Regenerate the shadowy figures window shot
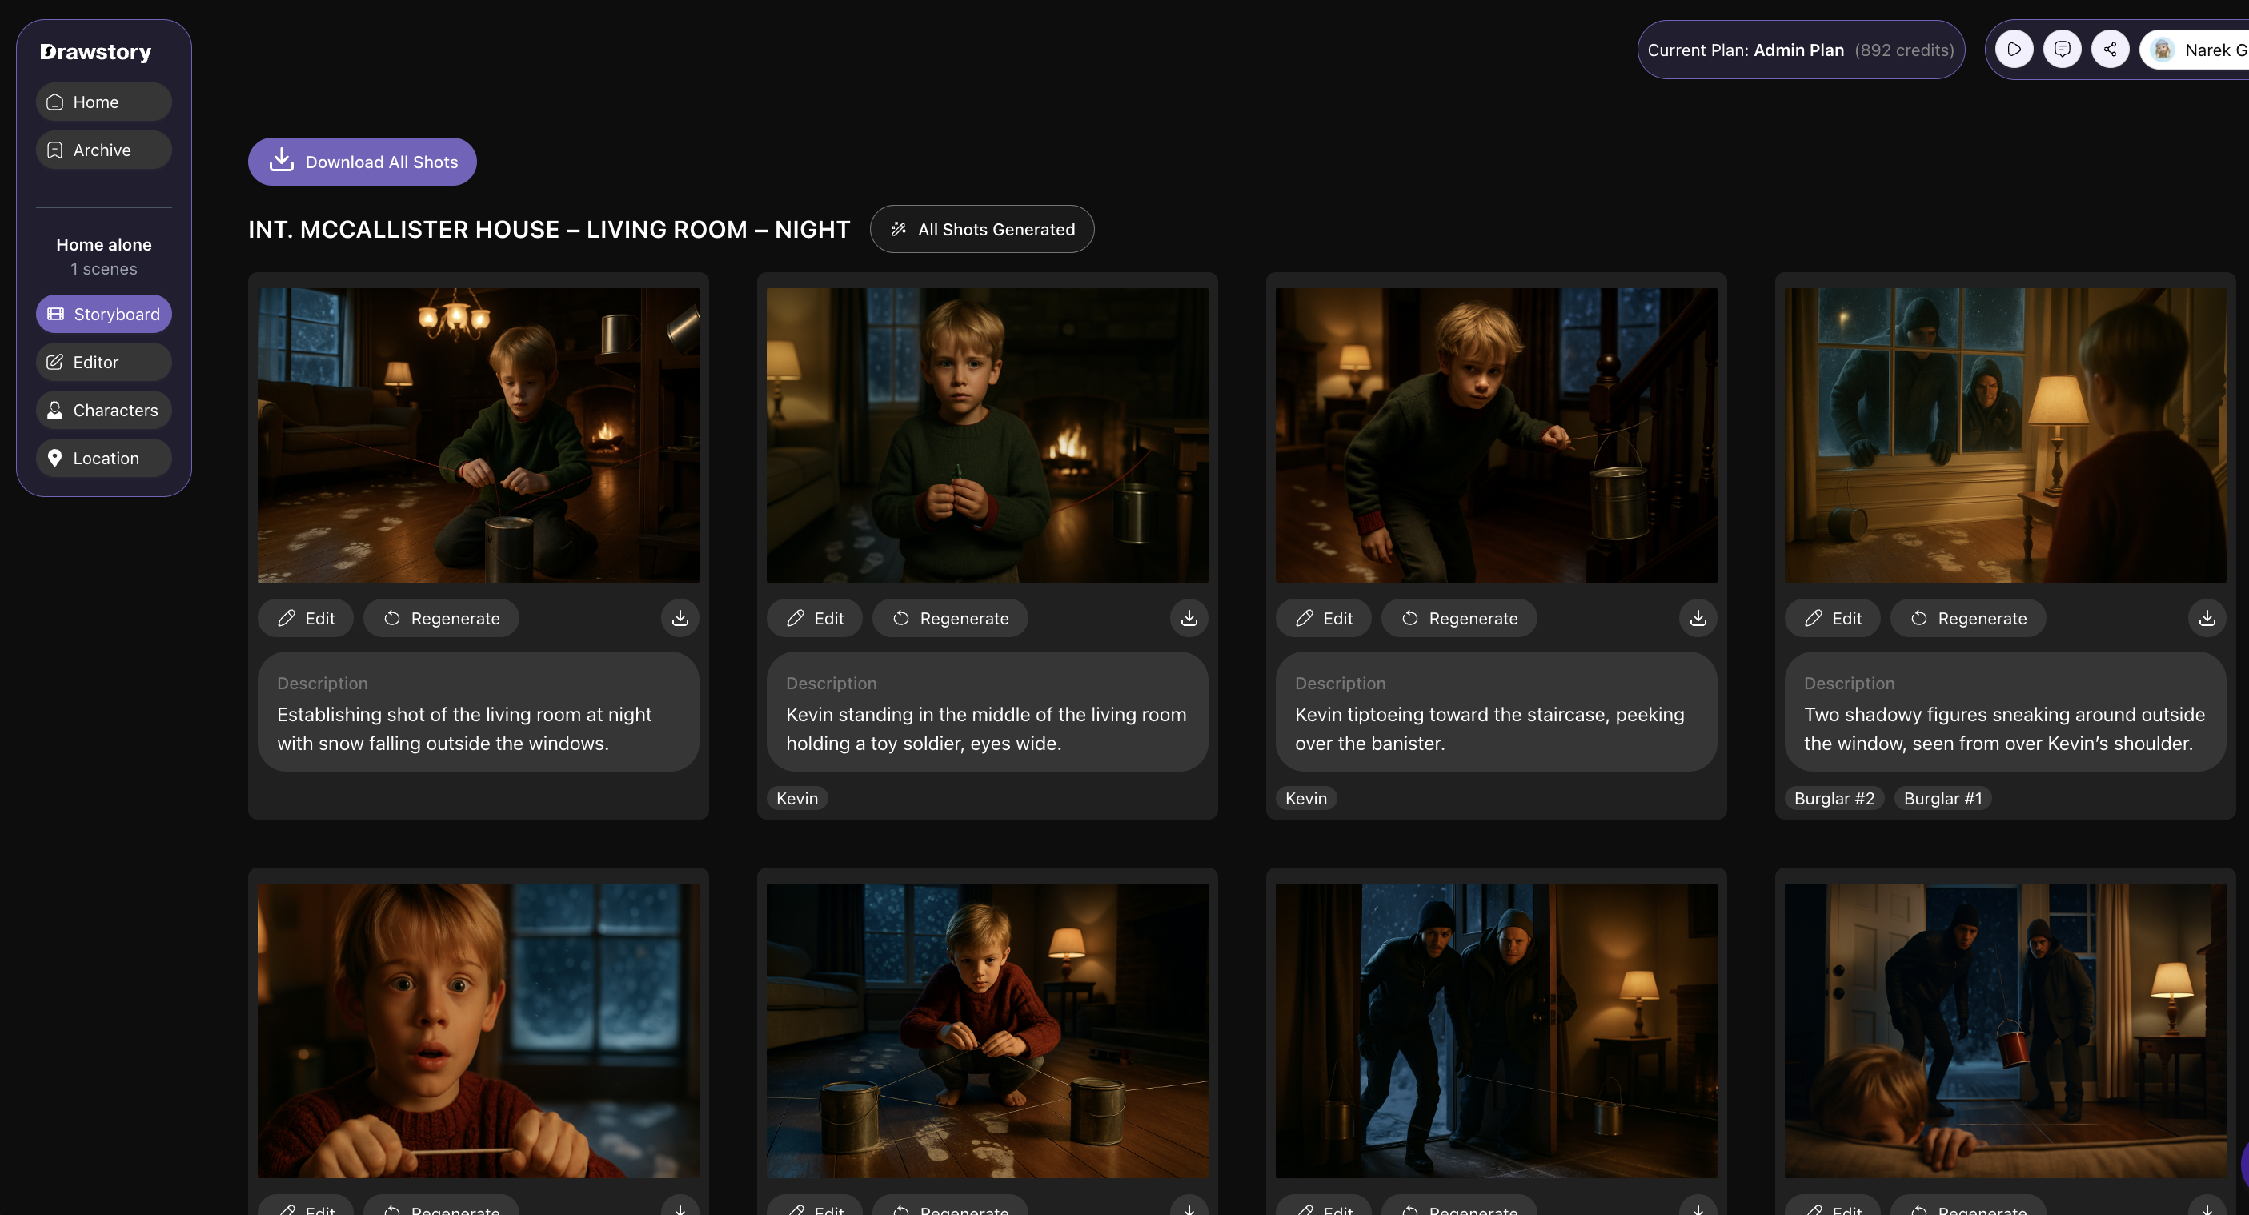 (x=1968, y=618)
